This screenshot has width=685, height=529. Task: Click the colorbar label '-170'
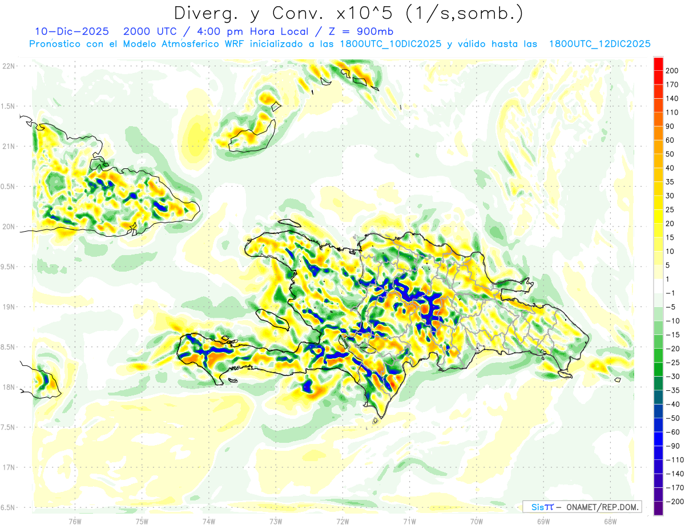(675, 487)
